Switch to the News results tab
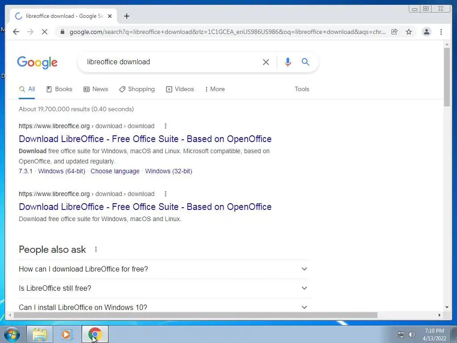The height and width of the screenshot is (343, 457). pos(96,89)
